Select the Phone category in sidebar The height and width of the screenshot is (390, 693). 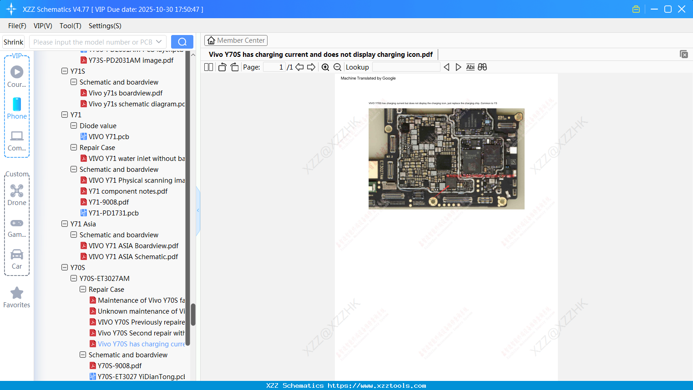[17, 109]
